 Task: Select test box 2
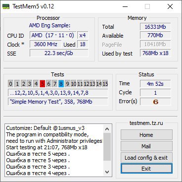click(x=23, y=84)
